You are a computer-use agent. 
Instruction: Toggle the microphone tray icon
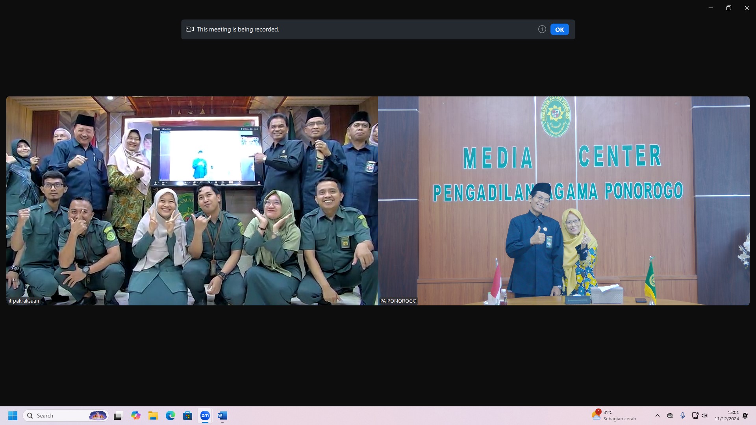point(683,416)
